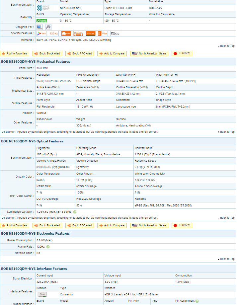The image size is (237, 305).
Task: Select the operating temperature 0 ~ 50 °C
Action: 66,21
